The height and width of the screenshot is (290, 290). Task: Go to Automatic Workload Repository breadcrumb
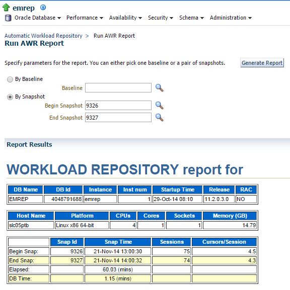click(x=43, y=36)
